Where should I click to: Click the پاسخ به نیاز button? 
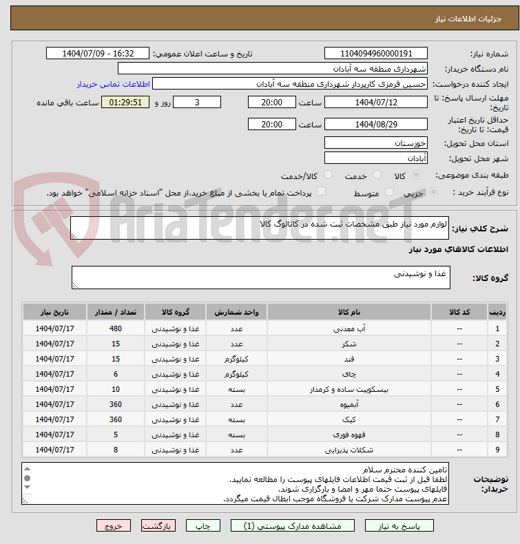(399, 525)
